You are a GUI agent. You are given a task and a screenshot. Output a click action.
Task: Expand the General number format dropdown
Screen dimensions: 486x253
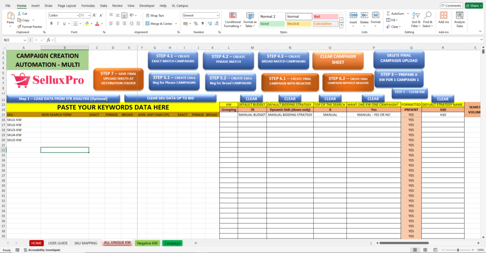click(x=217, y=16)
